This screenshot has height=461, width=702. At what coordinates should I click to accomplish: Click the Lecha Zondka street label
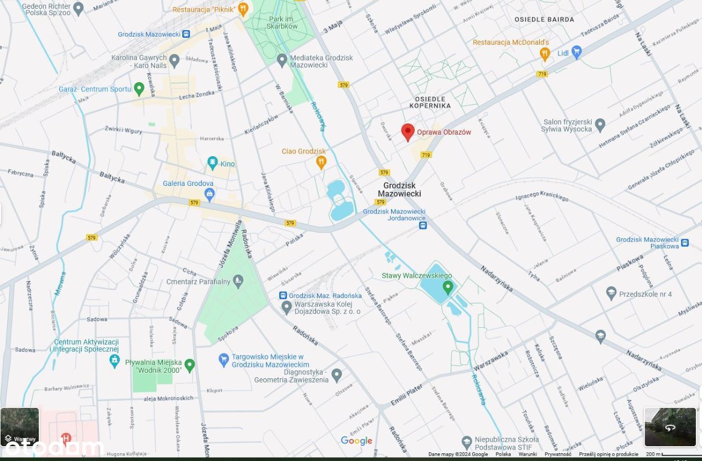click(196, 95)
